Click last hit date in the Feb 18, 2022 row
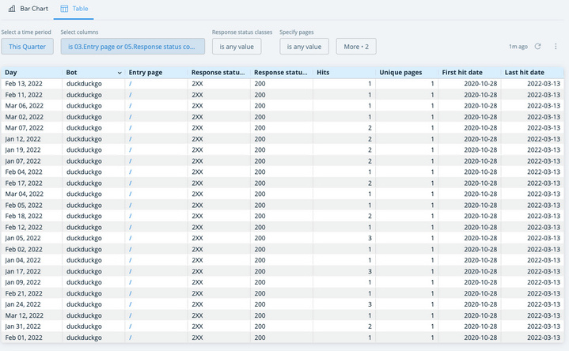The width and height of the screenshot is (569, 351). tap(544, 216)
